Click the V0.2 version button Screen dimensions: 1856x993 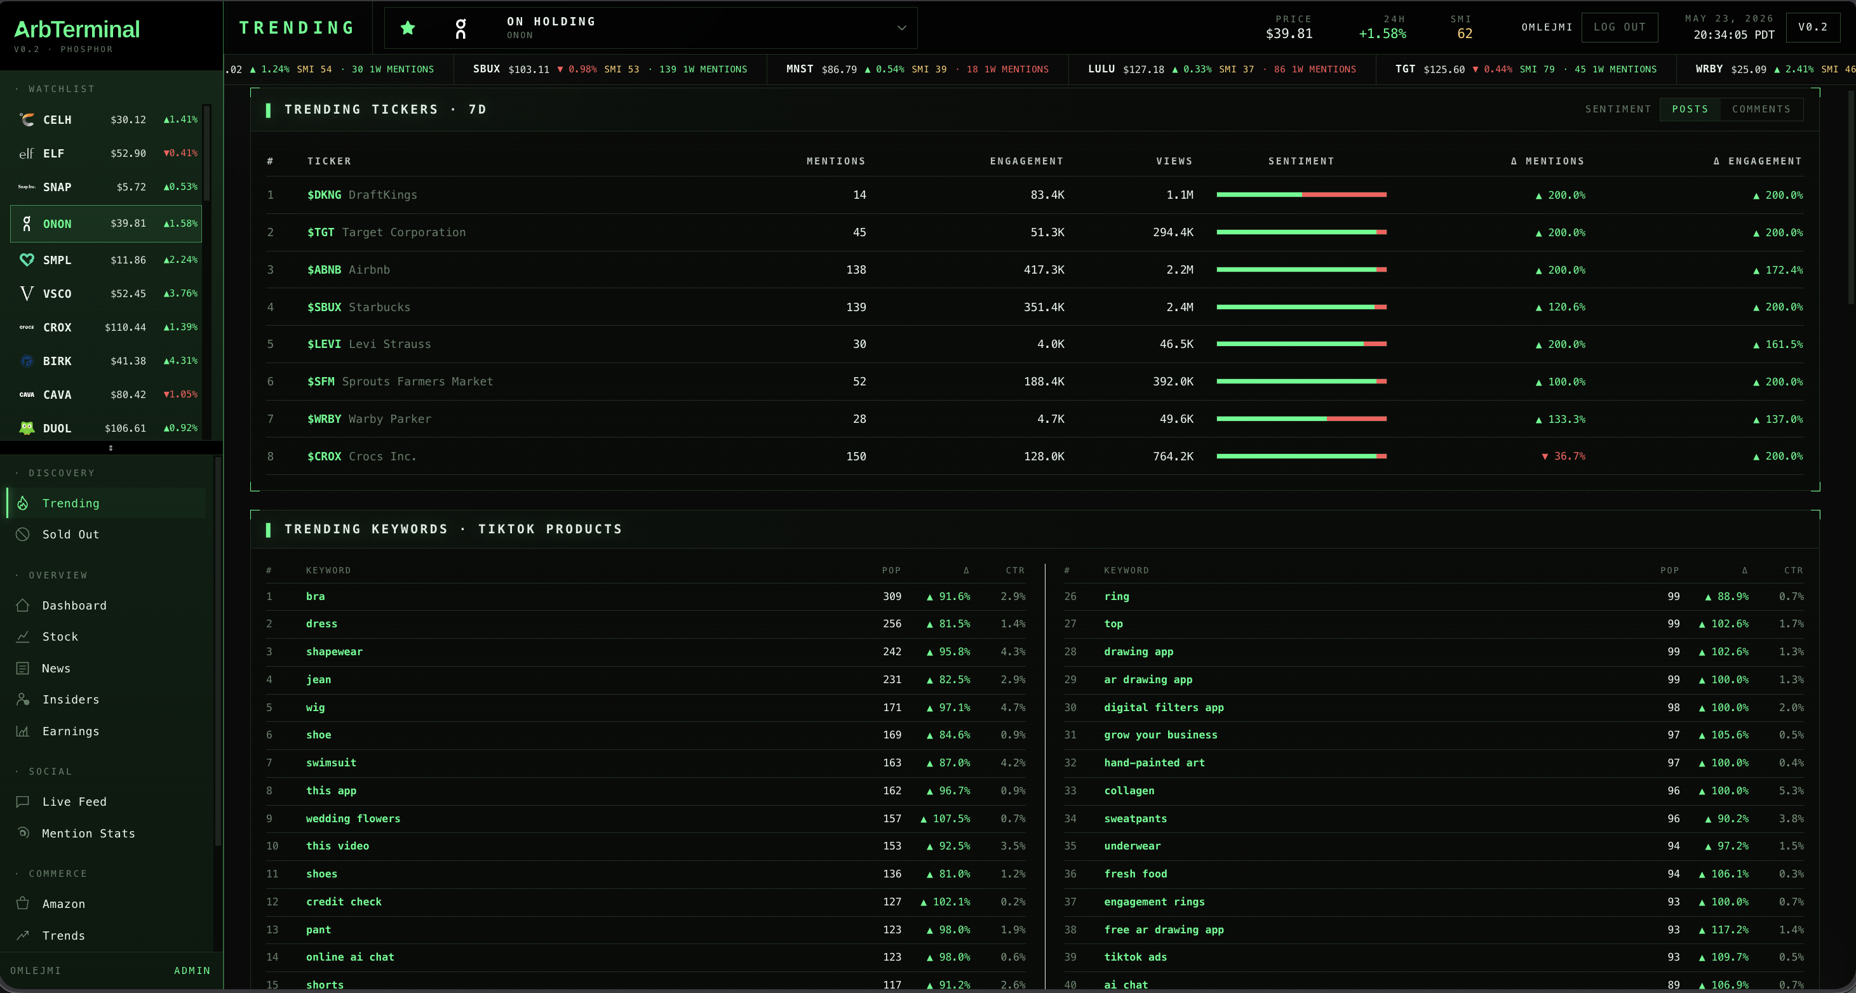[1812, 27]
